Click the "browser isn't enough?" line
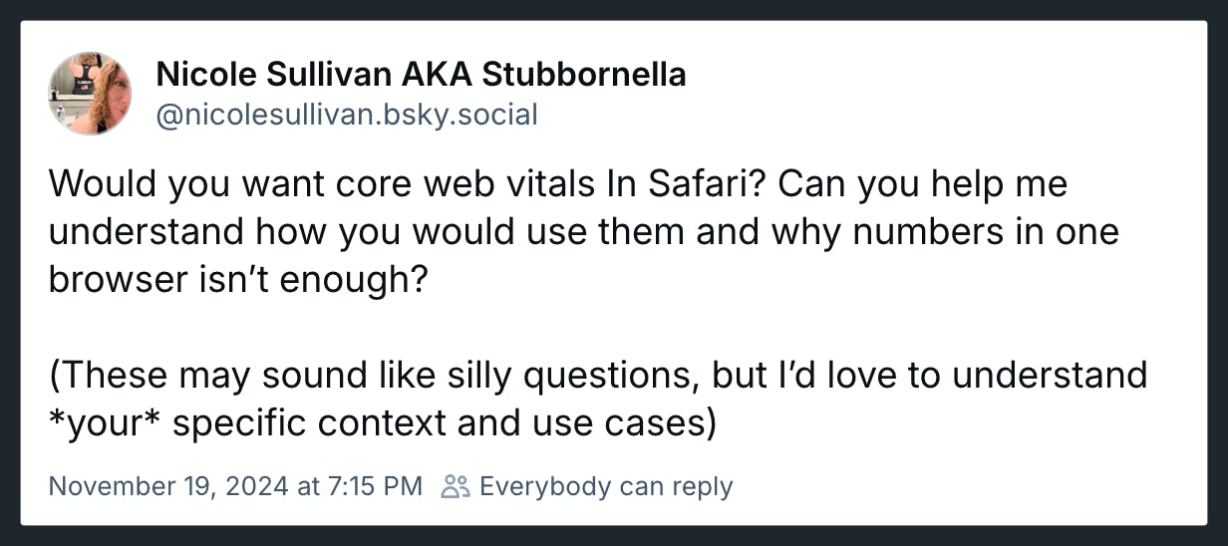 coord(238,280)
